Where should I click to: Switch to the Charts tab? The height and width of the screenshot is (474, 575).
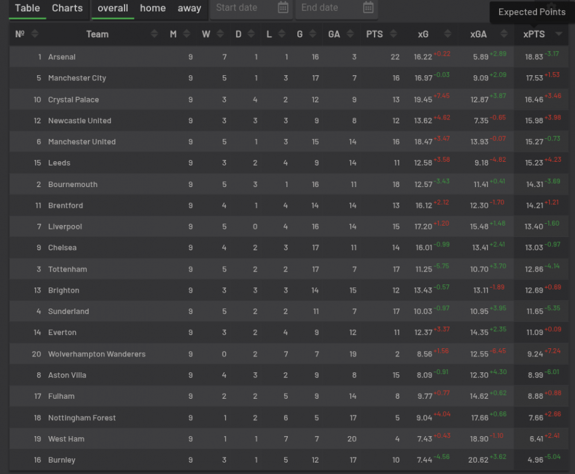click(x=67, y=8)
